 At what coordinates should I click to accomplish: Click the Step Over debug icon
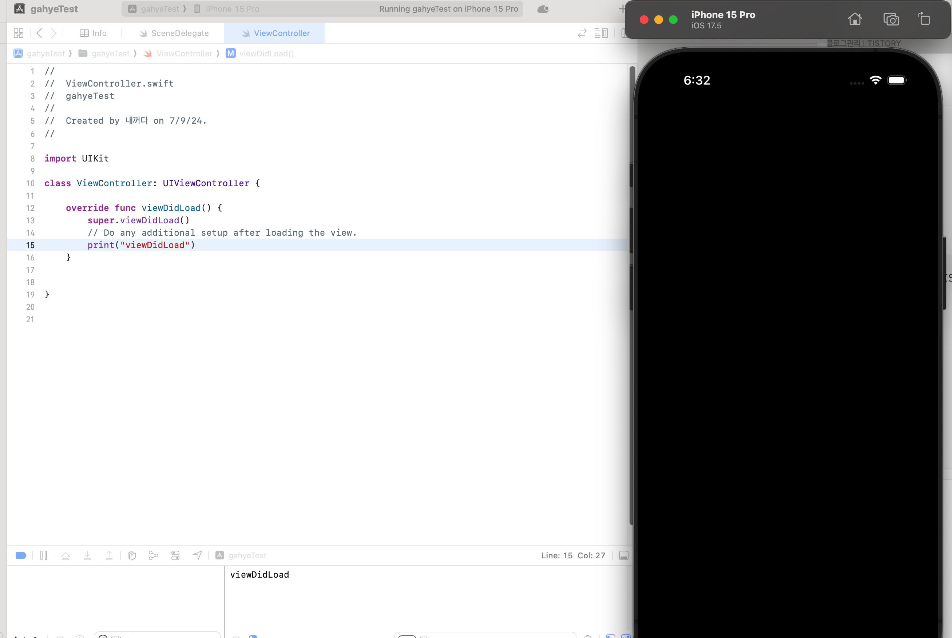66,555
